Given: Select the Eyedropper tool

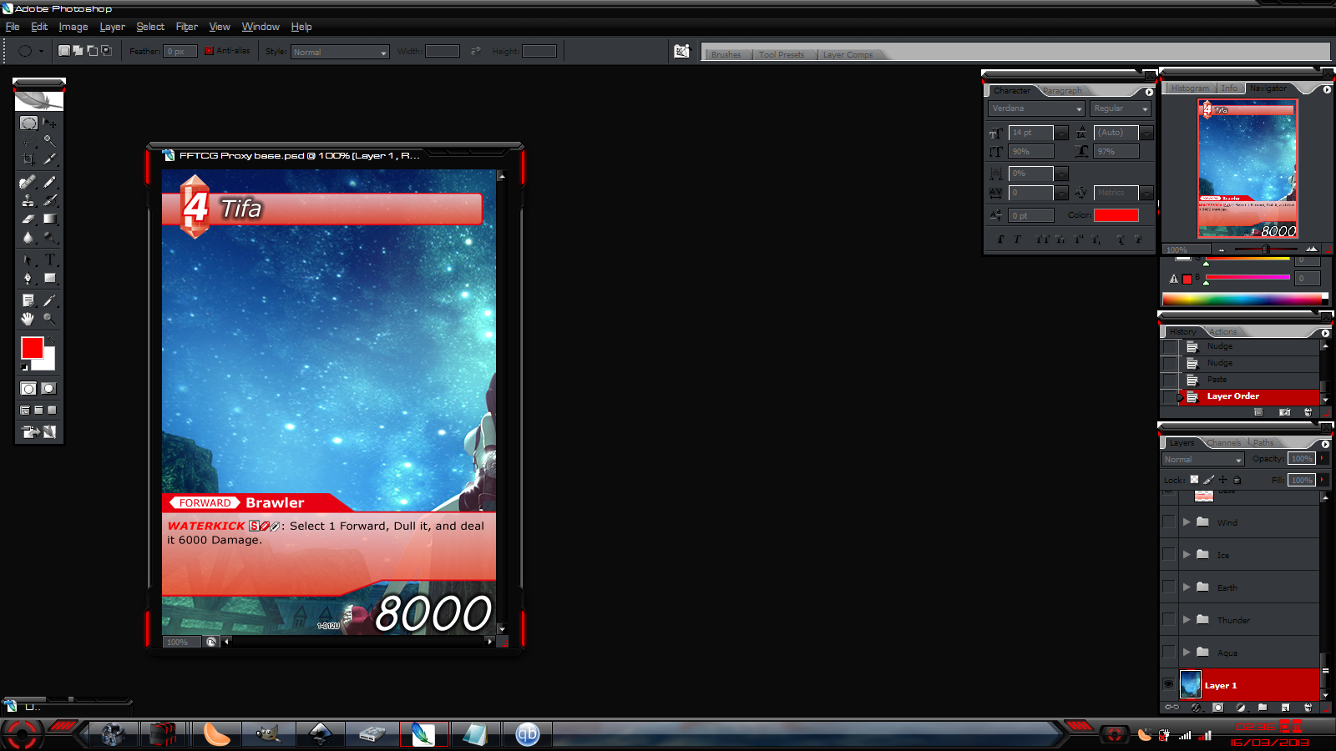Looking at the screenshot, I should [x=49, y=300].
